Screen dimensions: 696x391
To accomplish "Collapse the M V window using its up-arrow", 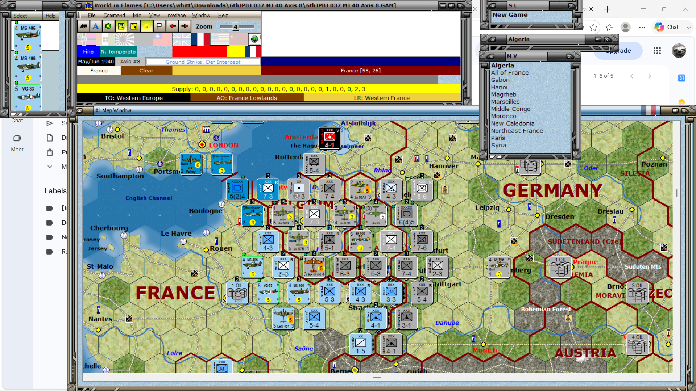I will point(490,56).
